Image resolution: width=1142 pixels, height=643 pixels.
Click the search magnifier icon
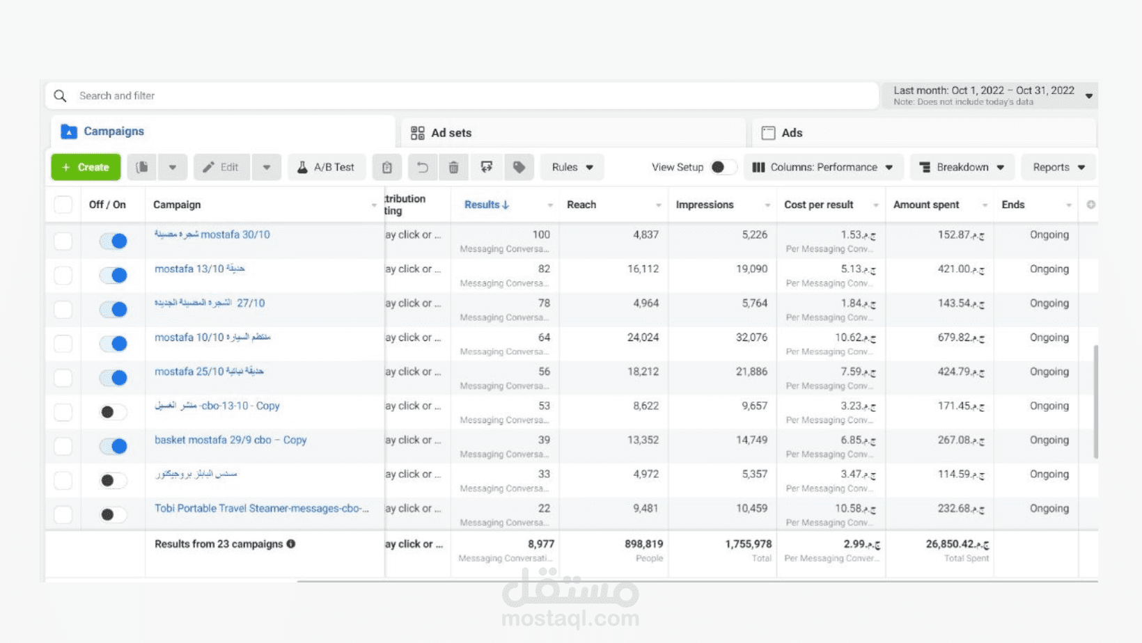point(61,96)
